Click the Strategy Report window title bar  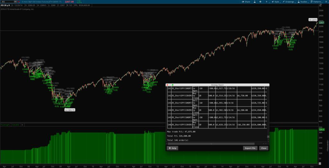pyautogui.click(x=218, y=85)
